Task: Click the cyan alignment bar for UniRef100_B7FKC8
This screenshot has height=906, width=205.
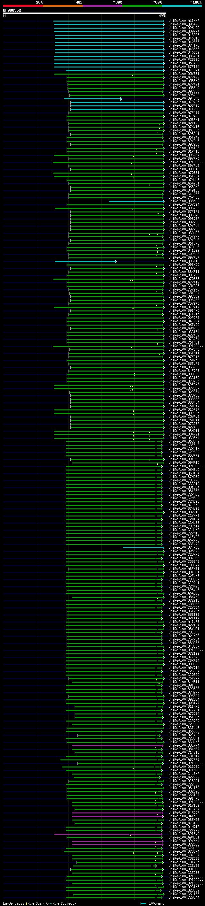Action: click(144, 548)
